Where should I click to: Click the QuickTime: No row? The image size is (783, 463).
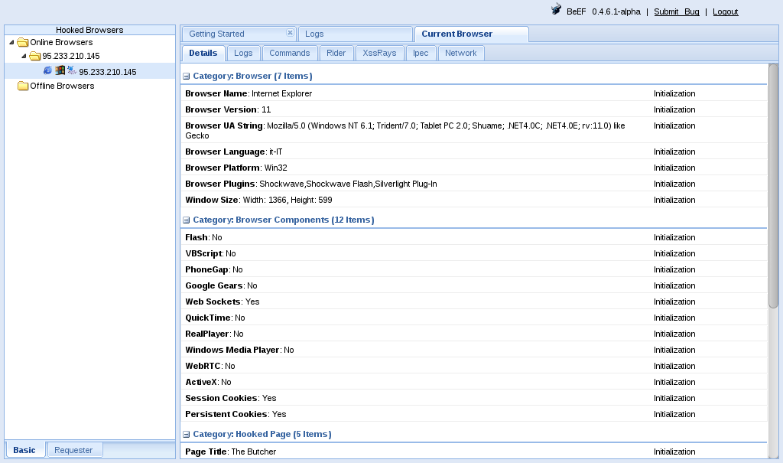(474, 318)
